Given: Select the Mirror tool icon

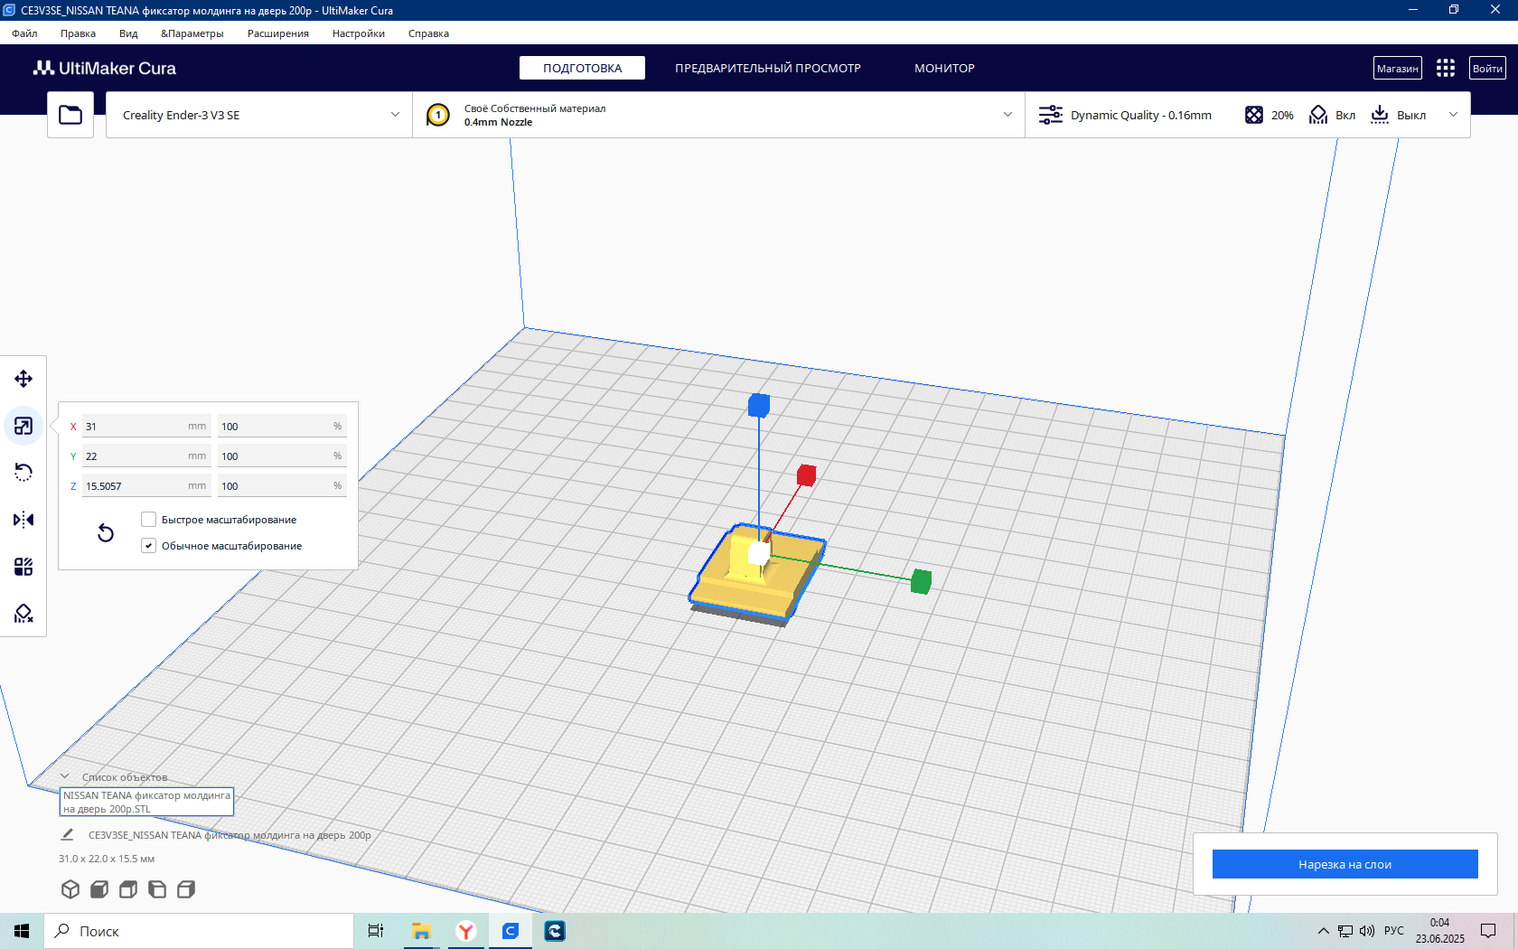Looking at the screenshot, I should (x=23, y=520).
